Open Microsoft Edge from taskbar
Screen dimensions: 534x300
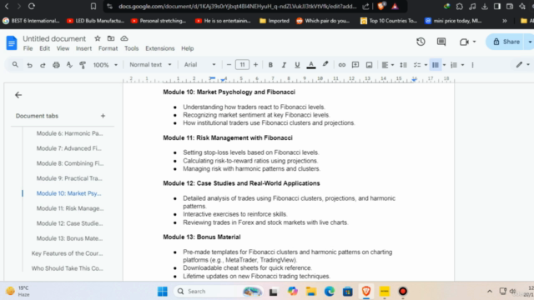(330, 292)
